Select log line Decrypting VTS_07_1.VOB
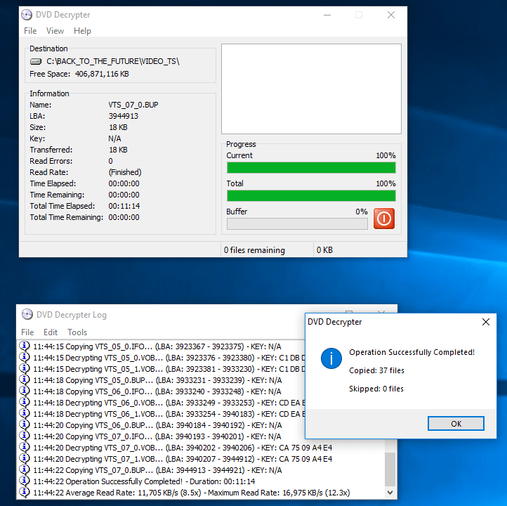This screenshot has height=506, width=507. (x=183, y=459)
